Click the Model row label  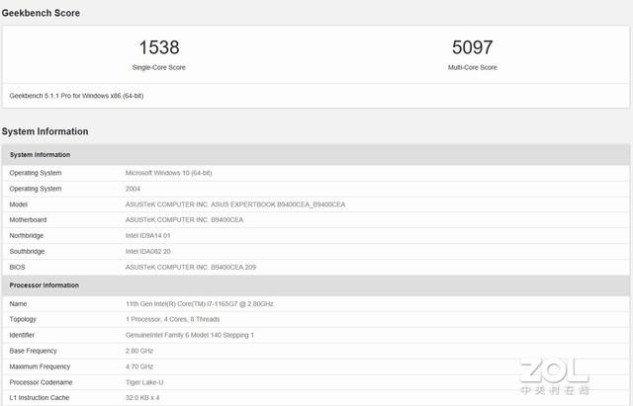pos(19,204)
